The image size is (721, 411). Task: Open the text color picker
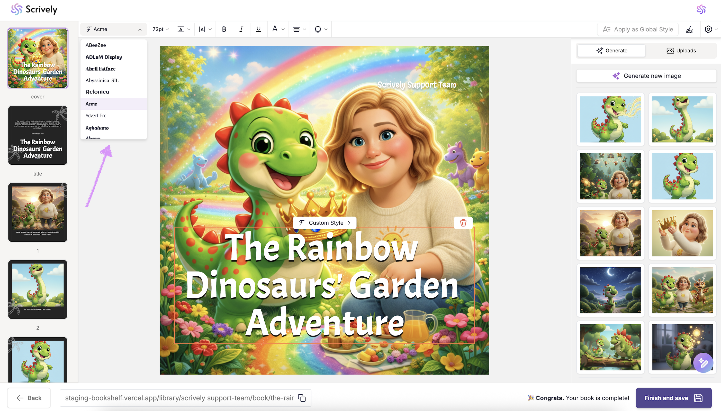[278, 29]
